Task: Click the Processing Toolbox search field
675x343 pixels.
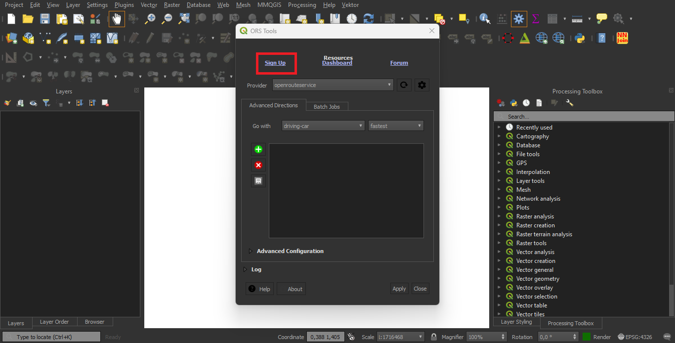Action: [x=588, y=117]
